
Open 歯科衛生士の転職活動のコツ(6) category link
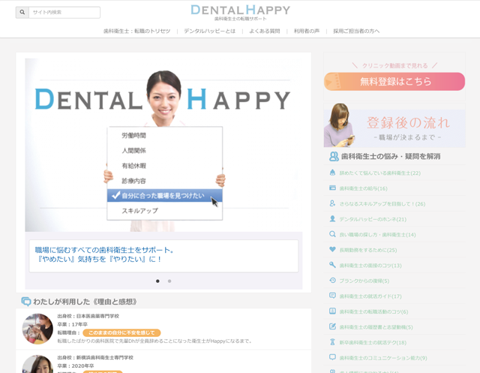pos(373,311)
